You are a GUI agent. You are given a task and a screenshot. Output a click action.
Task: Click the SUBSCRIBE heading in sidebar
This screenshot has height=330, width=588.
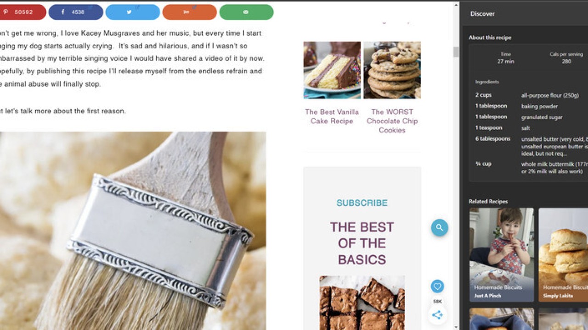coord(362,203)
